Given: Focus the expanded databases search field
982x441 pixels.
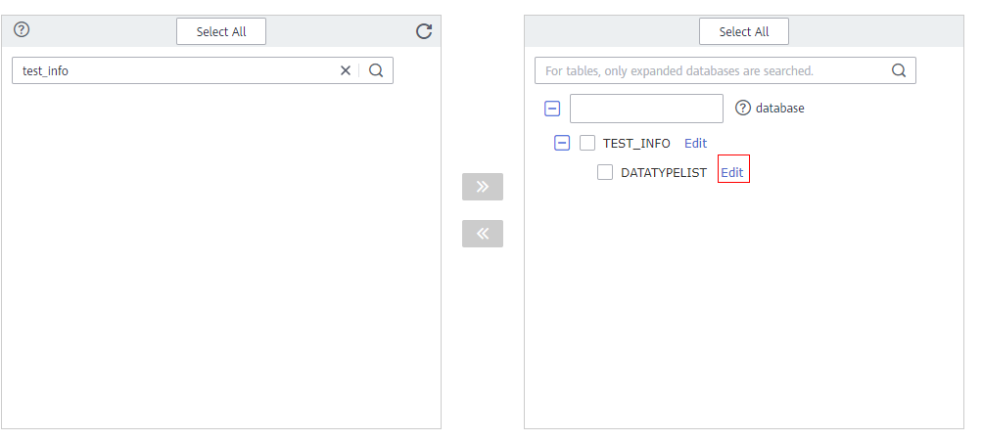Looking at the screenshot, I should pyautogui.click(x=710, y=70).
